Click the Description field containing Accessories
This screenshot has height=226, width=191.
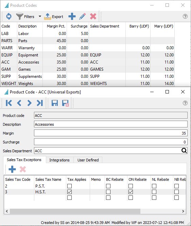tap(111, 124)
